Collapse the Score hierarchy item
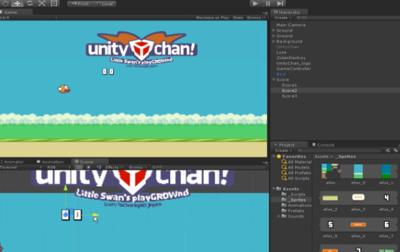400x252 pixels. 274,80
